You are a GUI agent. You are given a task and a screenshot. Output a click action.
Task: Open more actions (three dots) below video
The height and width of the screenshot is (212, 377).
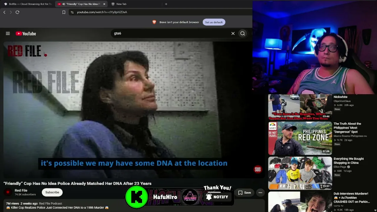[x=260, y=193]
